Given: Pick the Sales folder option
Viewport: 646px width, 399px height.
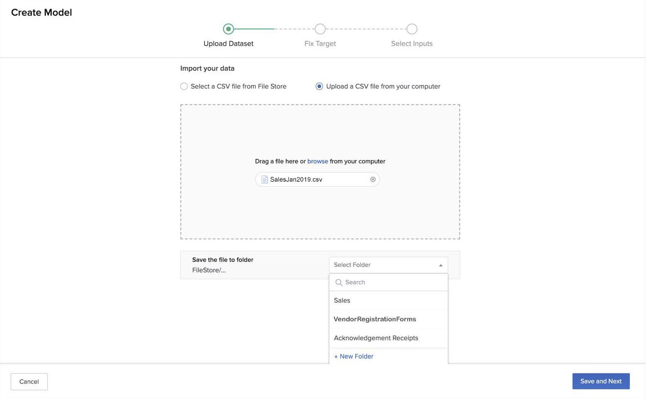Looking at the screenshot, I should [x=342, y=300].
